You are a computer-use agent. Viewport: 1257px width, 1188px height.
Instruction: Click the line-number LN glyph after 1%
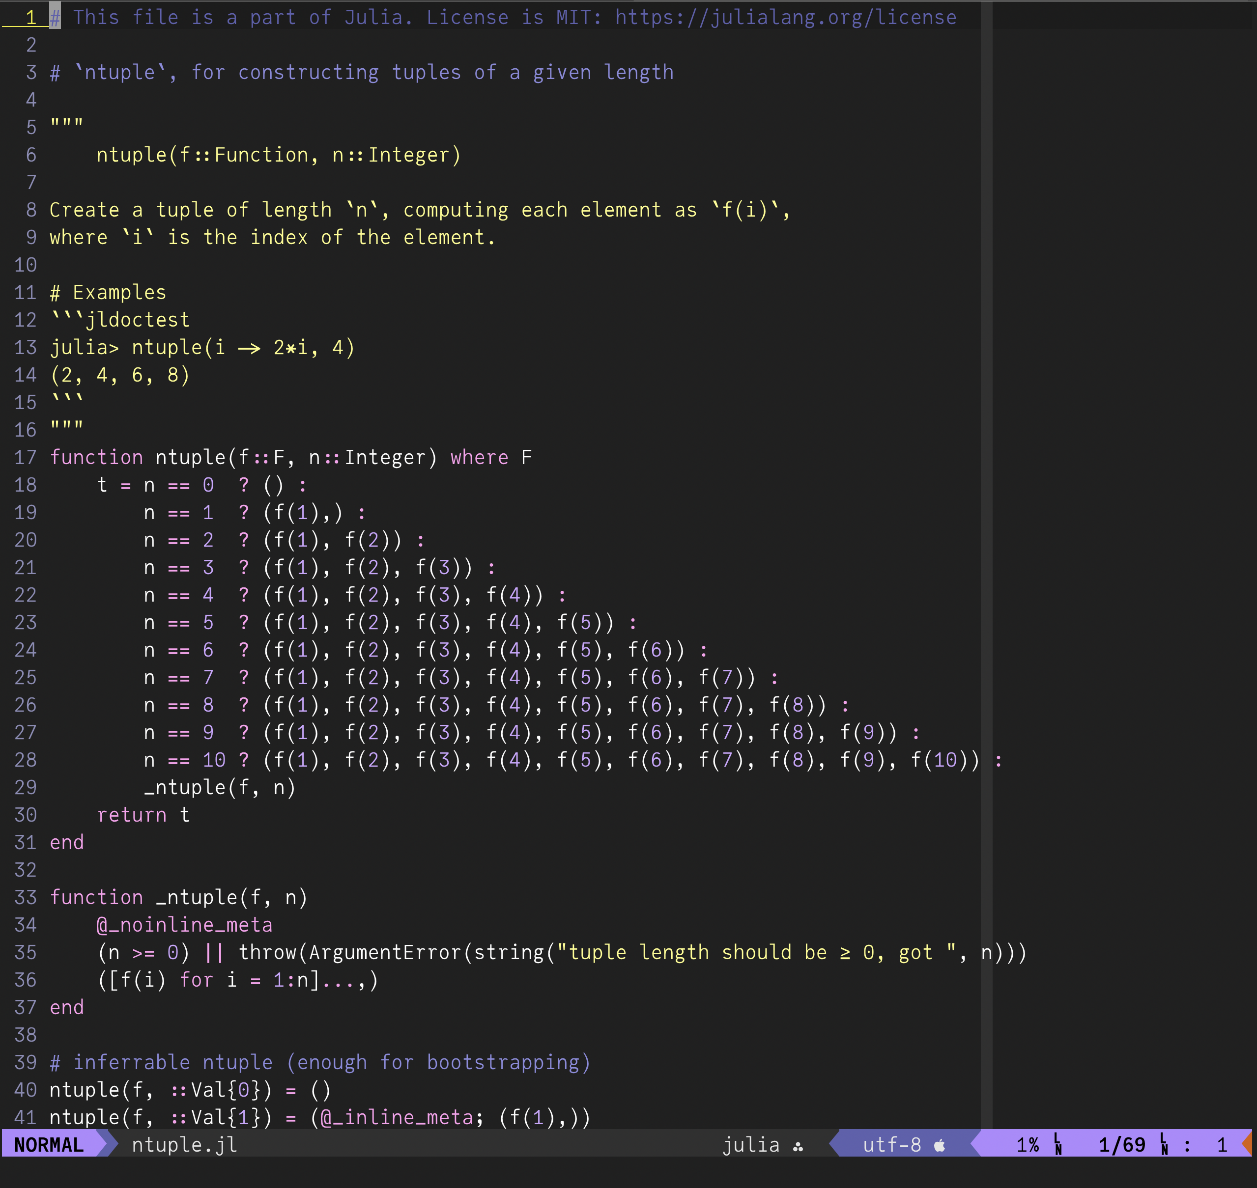(x=1058, y=1145)
